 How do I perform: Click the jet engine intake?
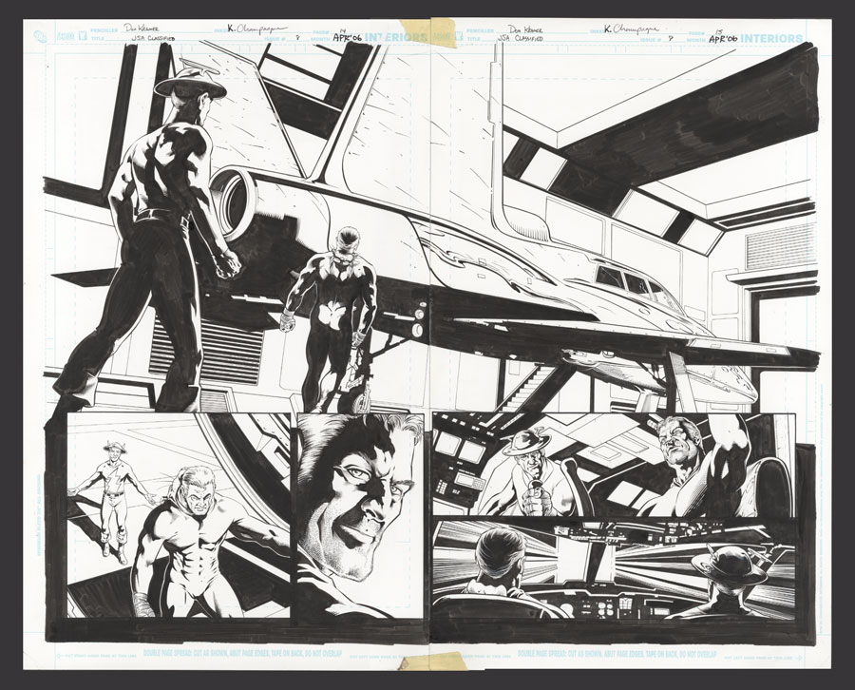click(236, 202)
